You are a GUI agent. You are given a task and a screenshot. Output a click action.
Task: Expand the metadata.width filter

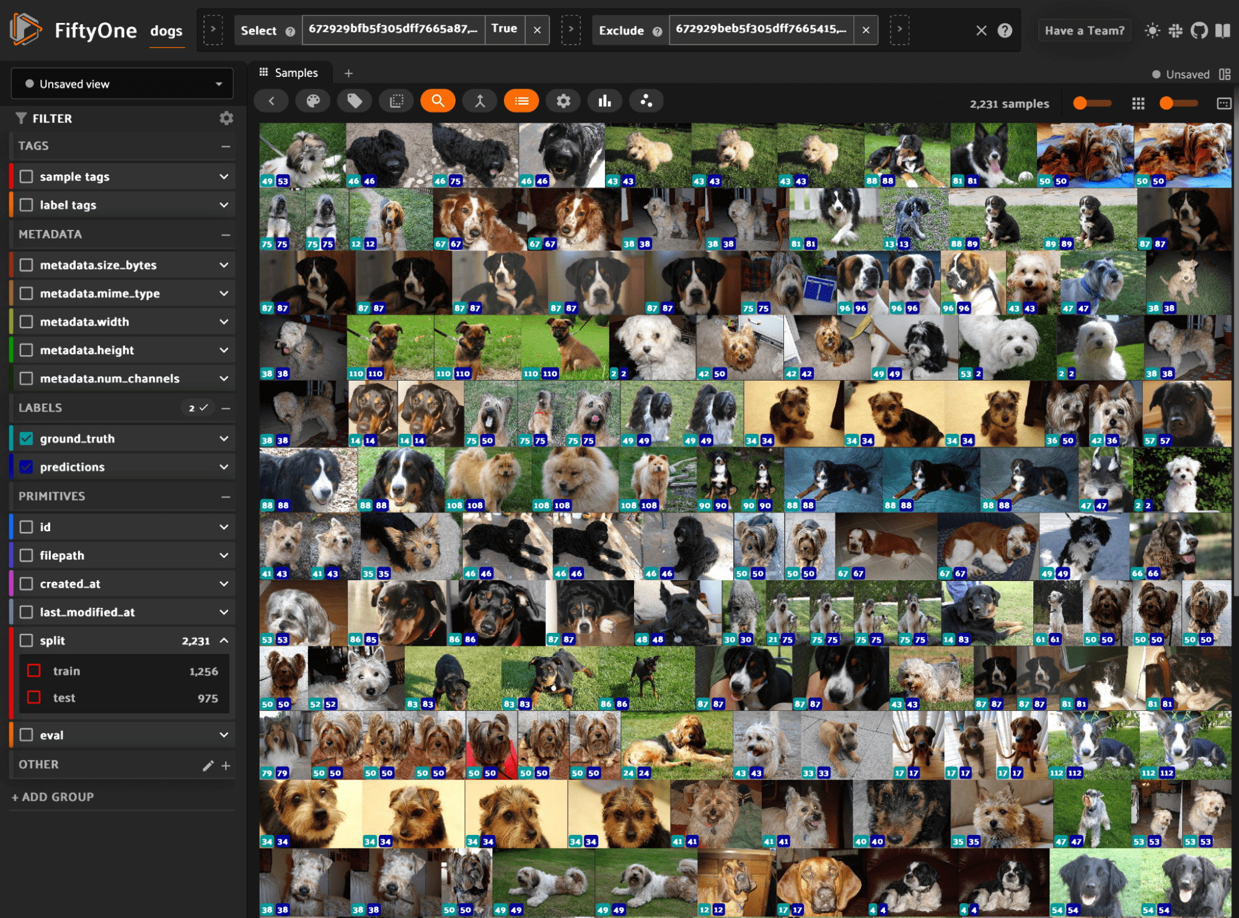click(x=224, y=322)
